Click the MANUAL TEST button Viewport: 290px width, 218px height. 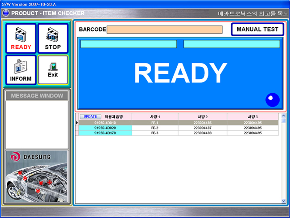257,30
